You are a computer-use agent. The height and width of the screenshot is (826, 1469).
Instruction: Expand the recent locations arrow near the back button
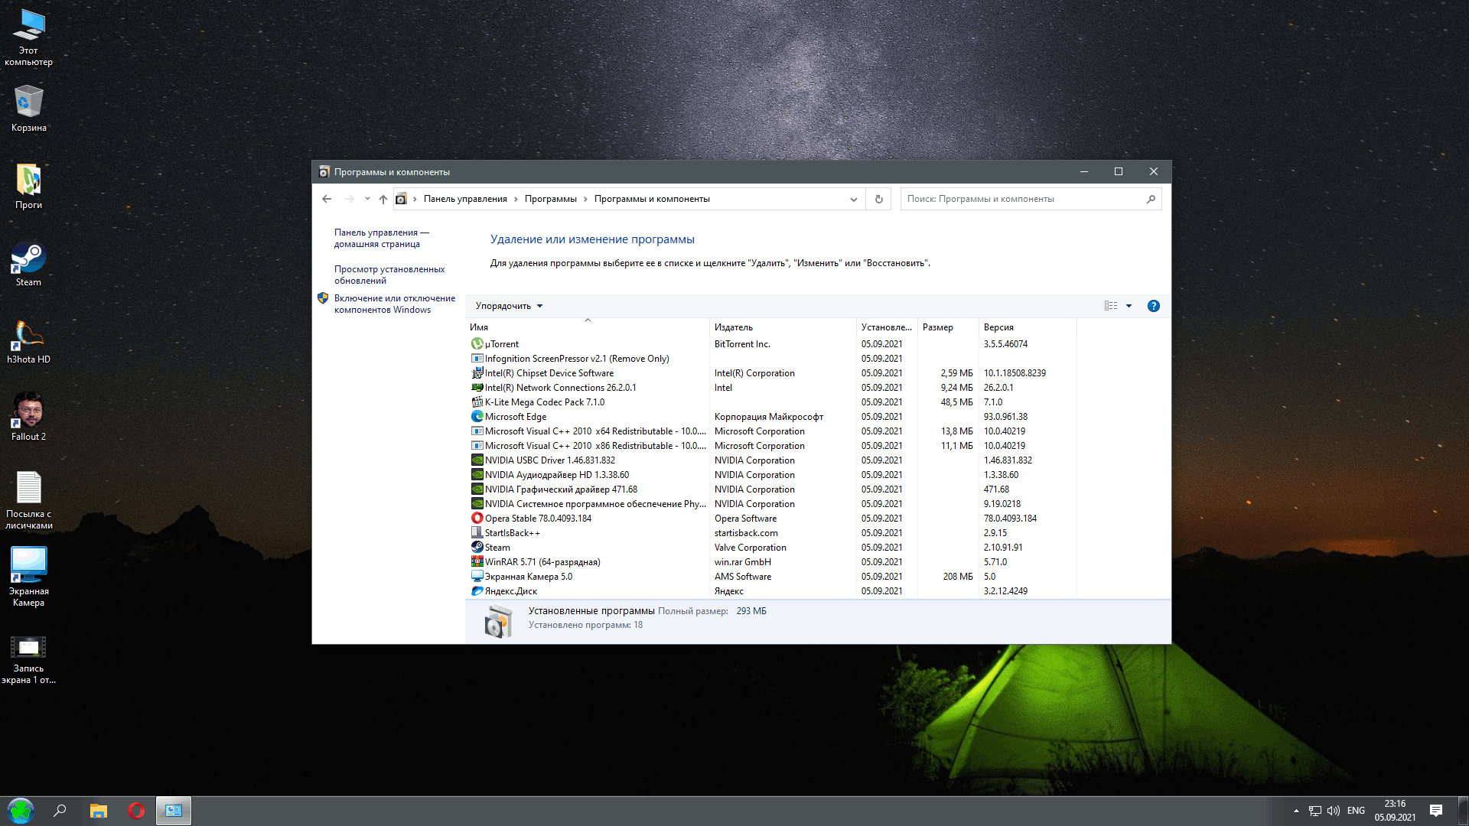[367, 199]
